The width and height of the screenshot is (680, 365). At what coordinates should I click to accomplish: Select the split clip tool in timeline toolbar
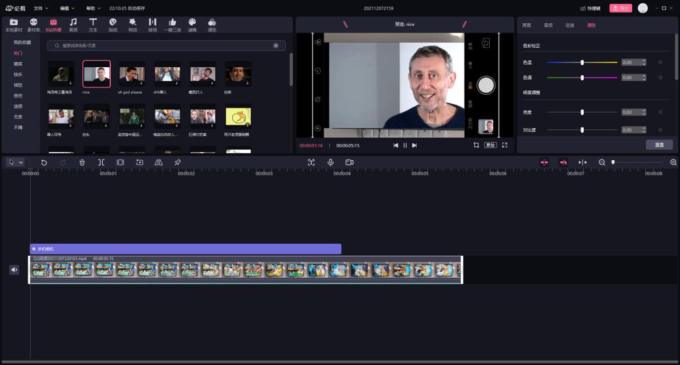(x=101, y=162)
